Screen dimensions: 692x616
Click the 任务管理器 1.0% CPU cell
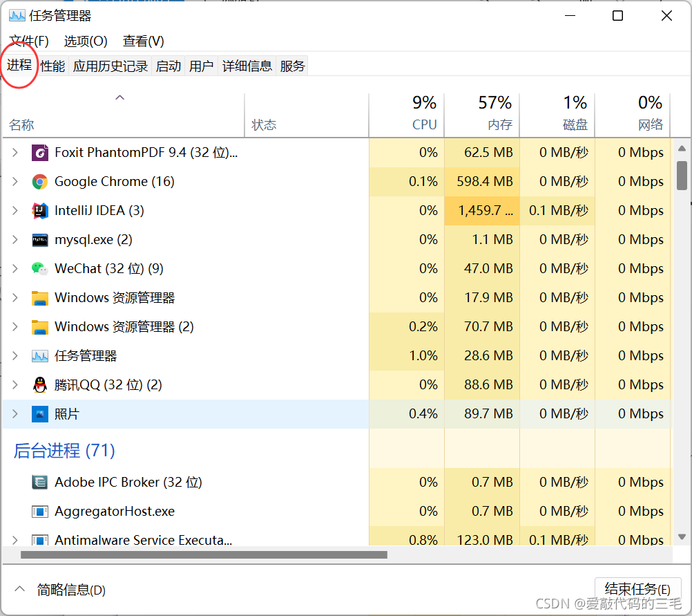pyautogui.click(x=407, y=356)
